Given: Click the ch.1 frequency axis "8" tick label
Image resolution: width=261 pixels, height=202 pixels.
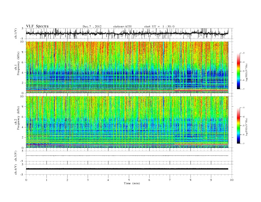Looking at the screenshot, I should [x=23, y=52].
